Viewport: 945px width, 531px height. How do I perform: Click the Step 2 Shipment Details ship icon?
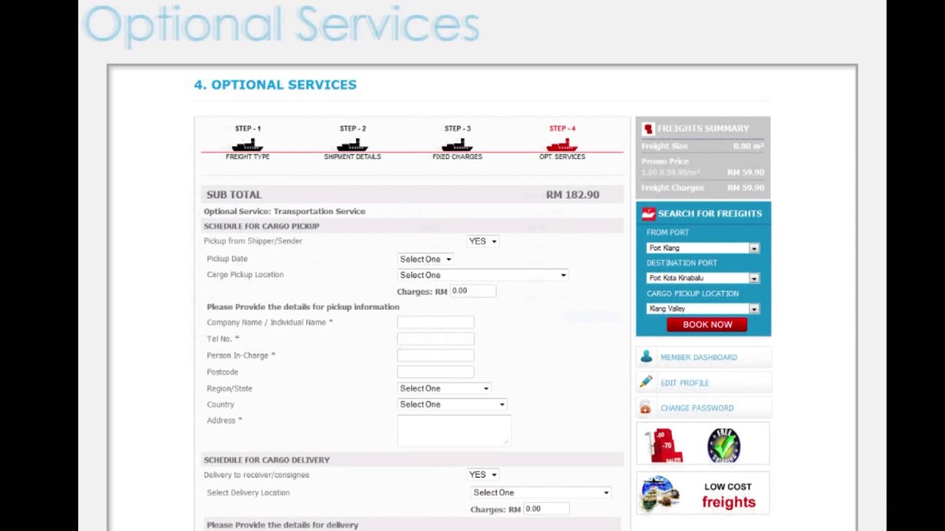pos(352,145)
